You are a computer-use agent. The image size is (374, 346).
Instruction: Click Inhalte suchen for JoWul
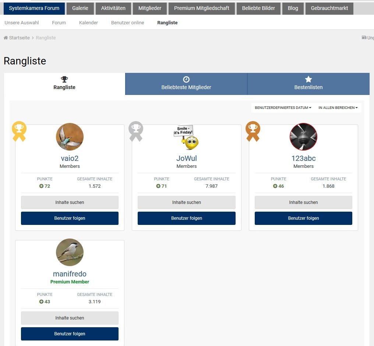[186, 202]
